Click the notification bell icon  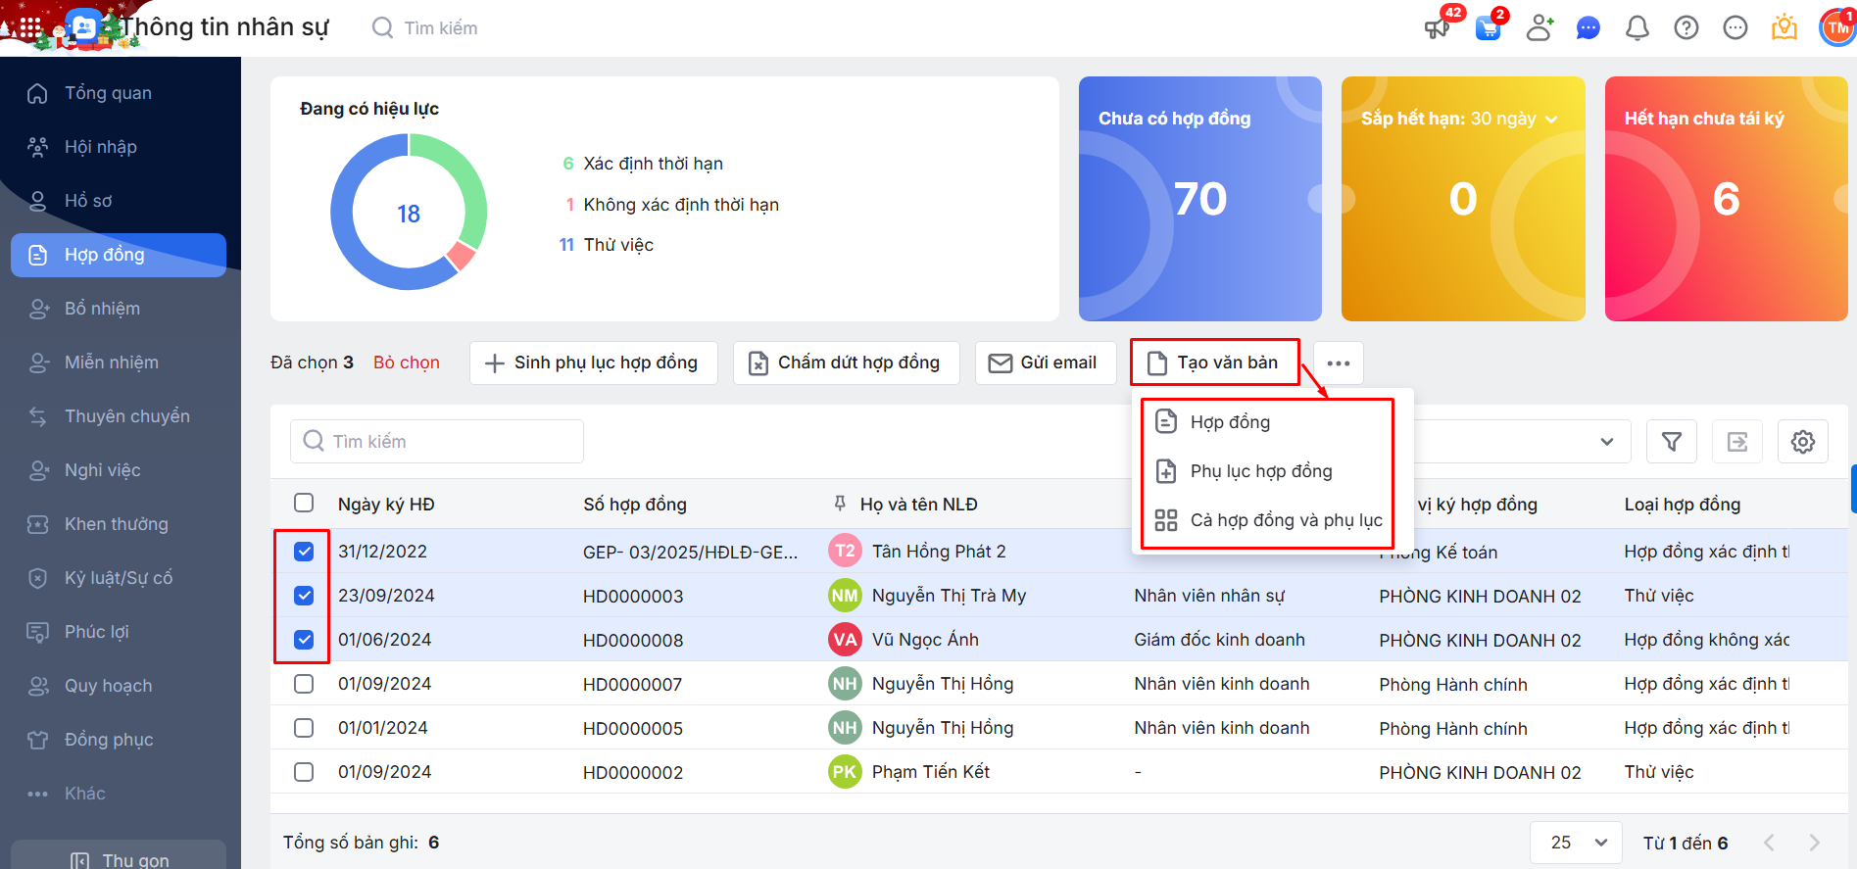[1637, 28]
